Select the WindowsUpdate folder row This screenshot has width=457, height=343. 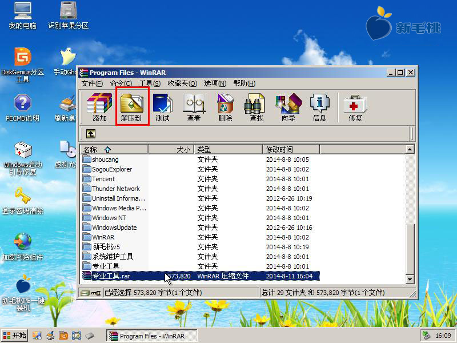click(200, 228)
